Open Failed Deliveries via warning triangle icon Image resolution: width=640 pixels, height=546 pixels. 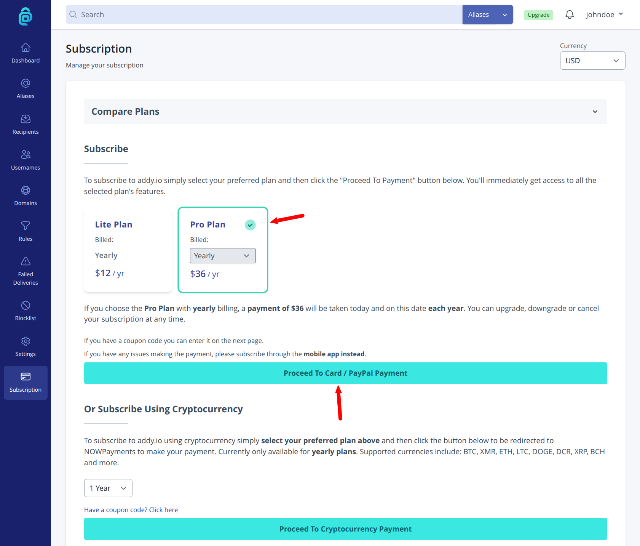point(26,261)
